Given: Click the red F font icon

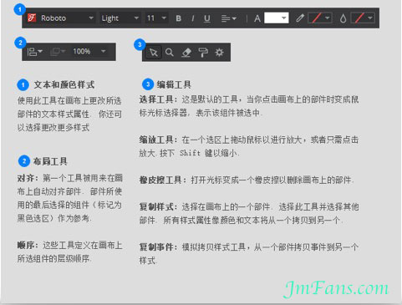Looking at the screenshot, I should (x=32, y=18).
